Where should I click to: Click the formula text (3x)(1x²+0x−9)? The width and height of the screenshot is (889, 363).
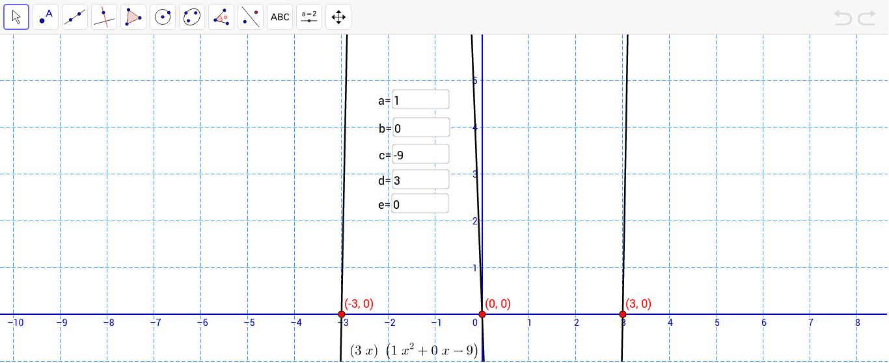pos(415,351)
